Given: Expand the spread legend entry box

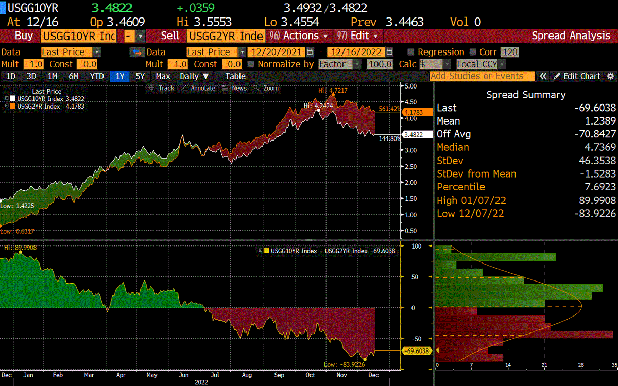Looking at the screenshot, I should [x=260, y=251].
